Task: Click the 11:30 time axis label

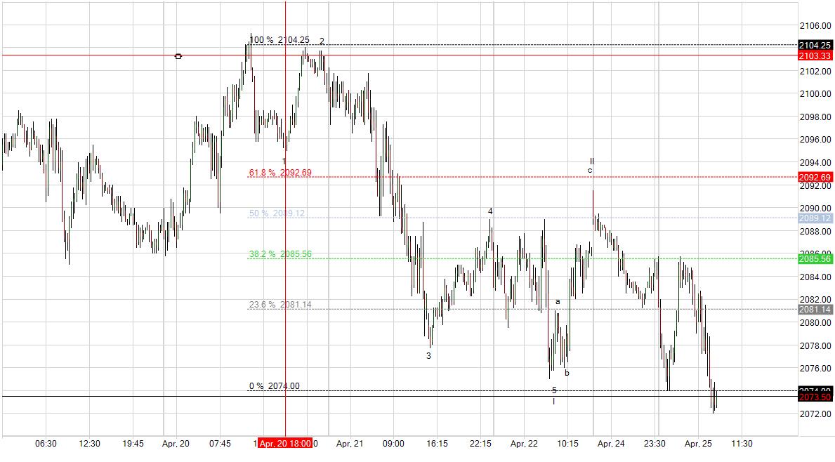Action: pyautogui.click(x=742, y=444)
